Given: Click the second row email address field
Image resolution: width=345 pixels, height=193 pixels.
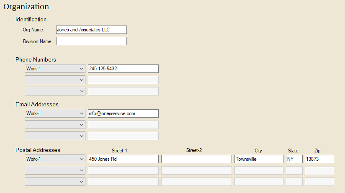Looking at the screenshot, I should pos(123,125).
